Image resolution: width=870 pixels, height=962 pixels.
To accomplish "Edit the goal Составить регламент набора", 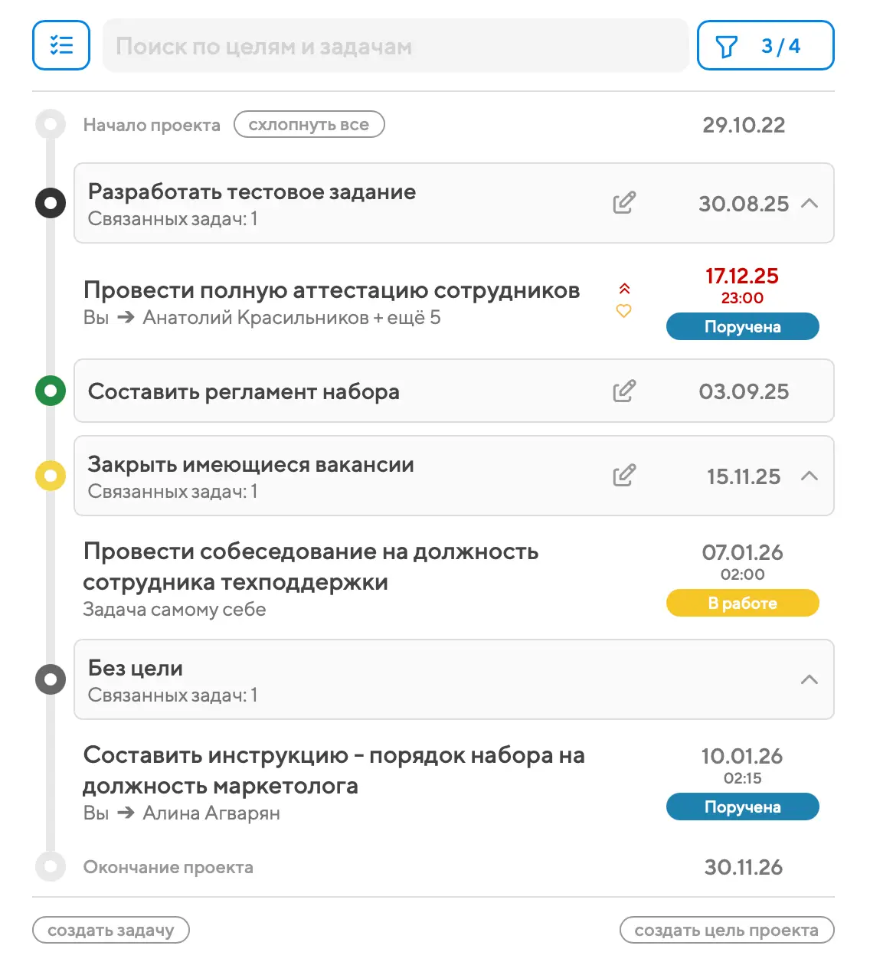I will (x=624, y=391).
